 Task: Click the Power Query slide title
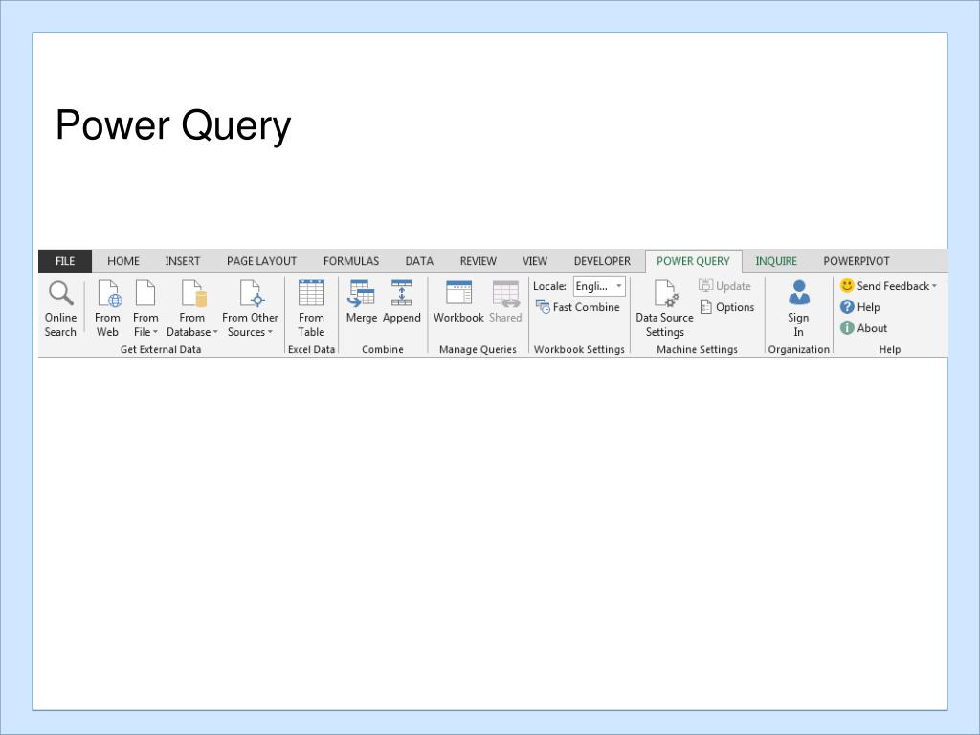point(173,125)
